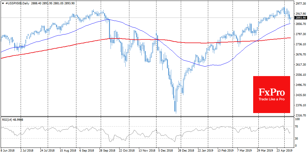Click the 8 Jun 2018 date label
308x154 pixels.
(8, 151)
